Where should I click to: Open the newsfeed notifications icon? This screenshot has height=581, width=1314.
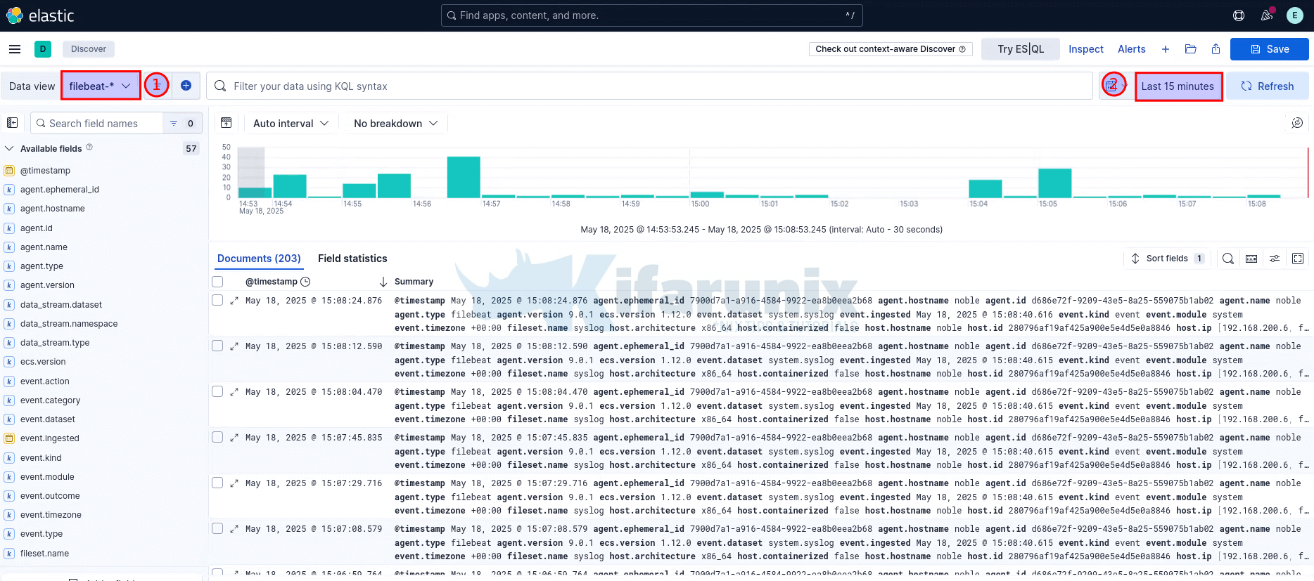tap(1267, 15)
